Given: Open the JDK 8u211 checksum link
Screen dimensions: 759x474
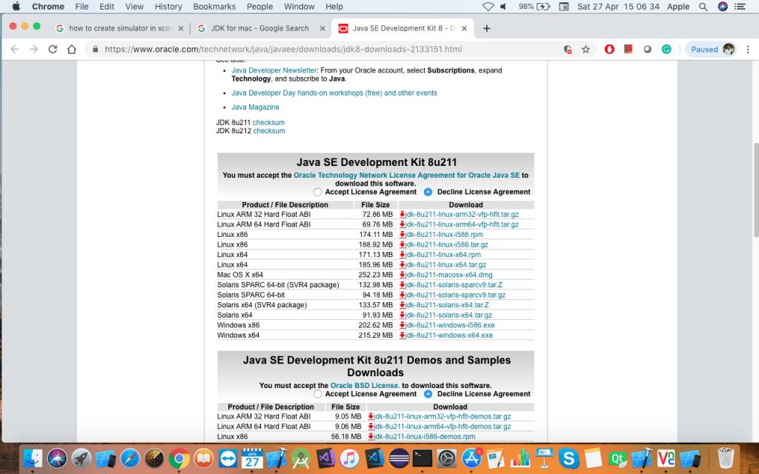Looking at the screenshot, I should coord(268,122).
